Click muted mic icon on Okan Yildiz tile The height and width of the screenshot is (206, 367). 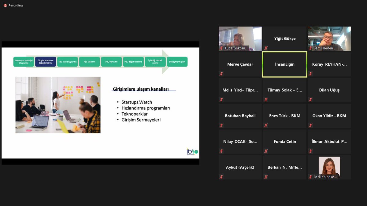[311, 125]
